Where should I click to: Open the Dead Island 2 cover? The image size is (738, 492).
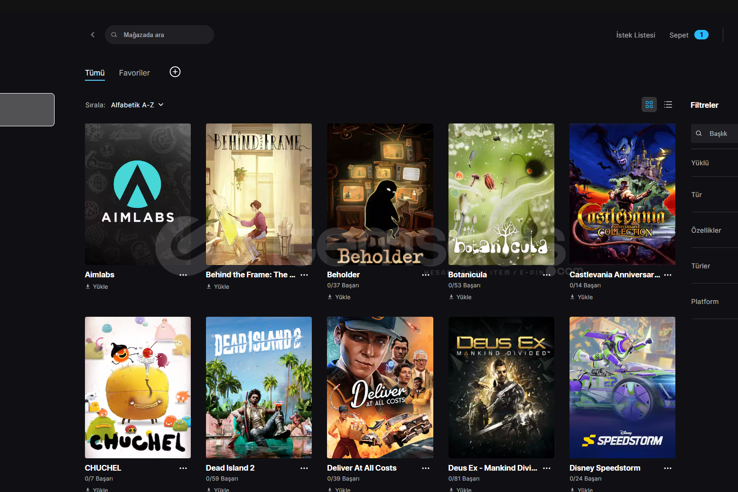pos(259,388)
